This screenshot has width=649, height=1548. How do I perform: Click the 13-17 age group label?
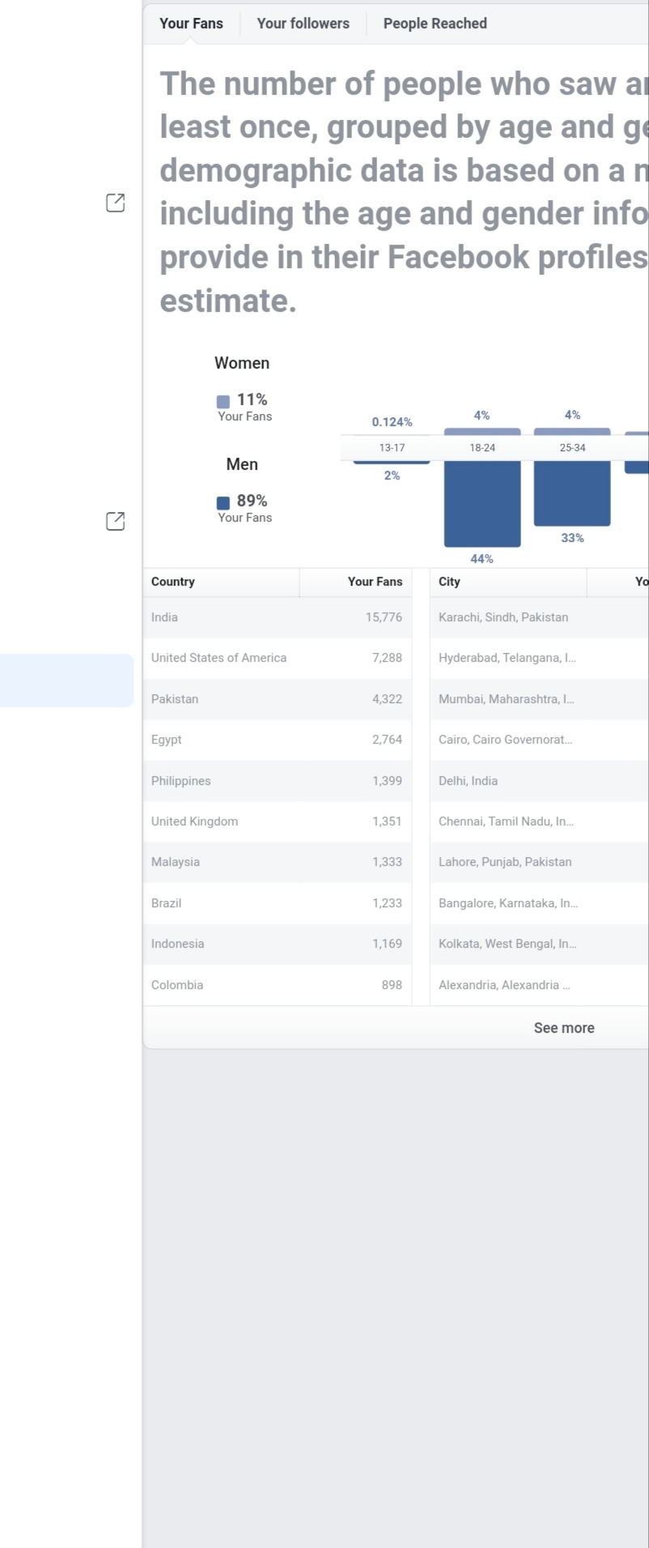[392, 447]
